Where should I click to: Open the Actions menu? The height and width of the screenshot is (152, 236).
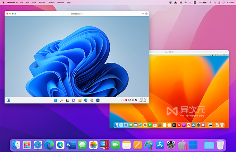tap(42, 2)
